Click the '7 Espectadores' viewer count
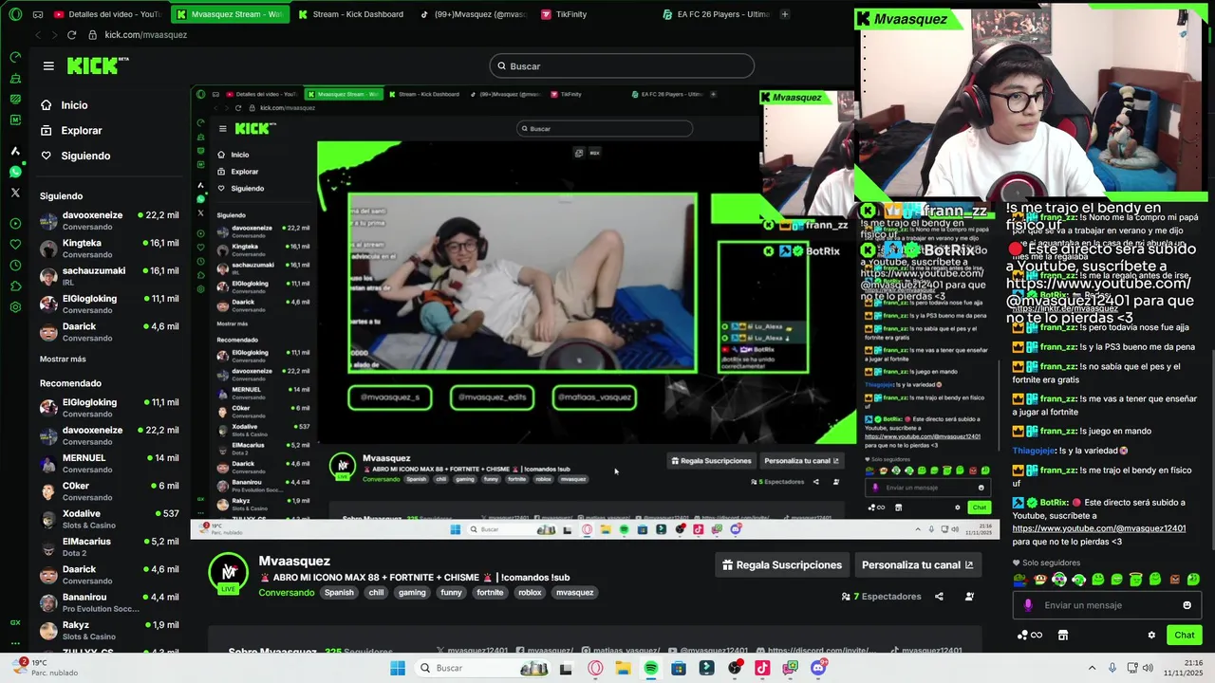Viewport: 1215px width, 683px height. click(x=881, y=597)
